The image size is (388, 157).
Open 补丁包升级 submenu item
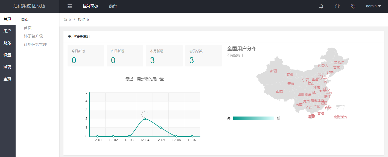coord(33,36)
